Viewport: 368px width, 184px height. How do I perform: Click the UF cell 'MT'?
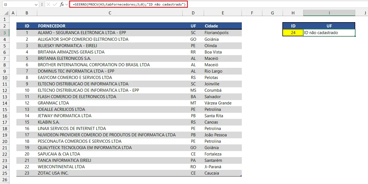click(x=193, y=103)
